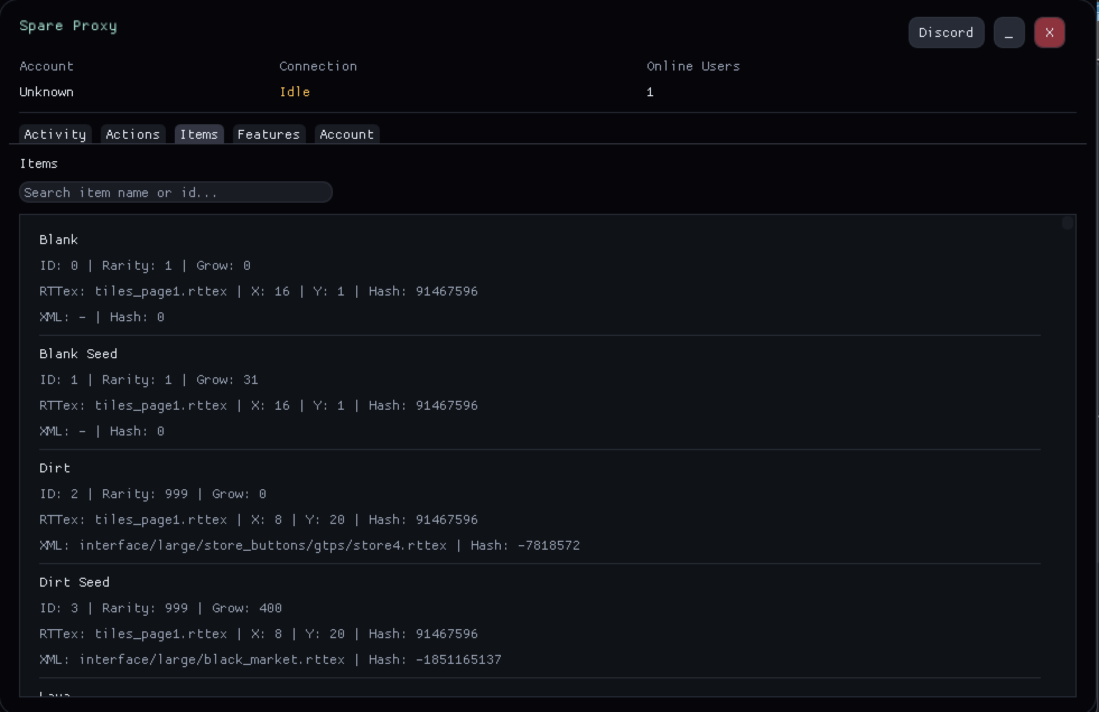Select the Blank Seed item name
The height and width of the screenshot is (712, 1099).
[x=78, y=354]
